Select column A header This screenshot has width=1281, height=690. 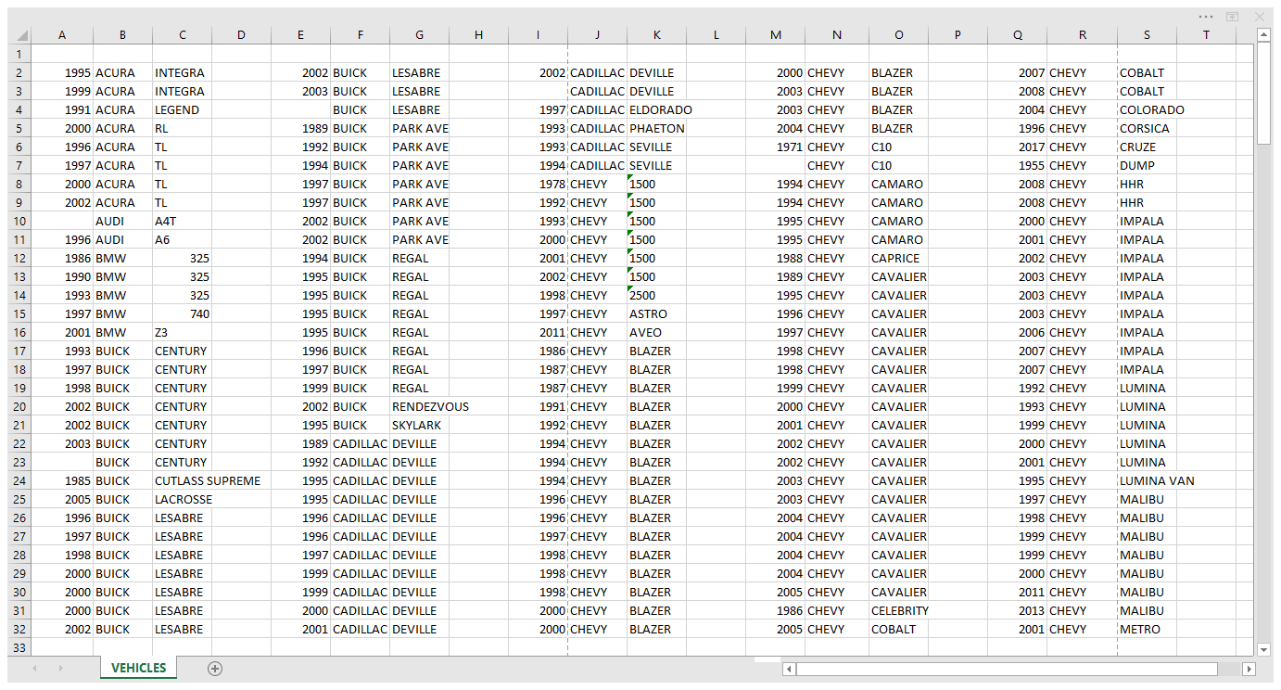(62, 35)
